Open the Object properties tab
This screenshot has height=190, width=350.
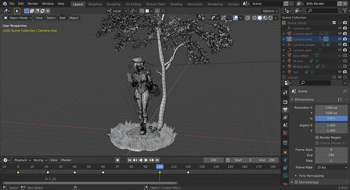[x=285, y=153]
